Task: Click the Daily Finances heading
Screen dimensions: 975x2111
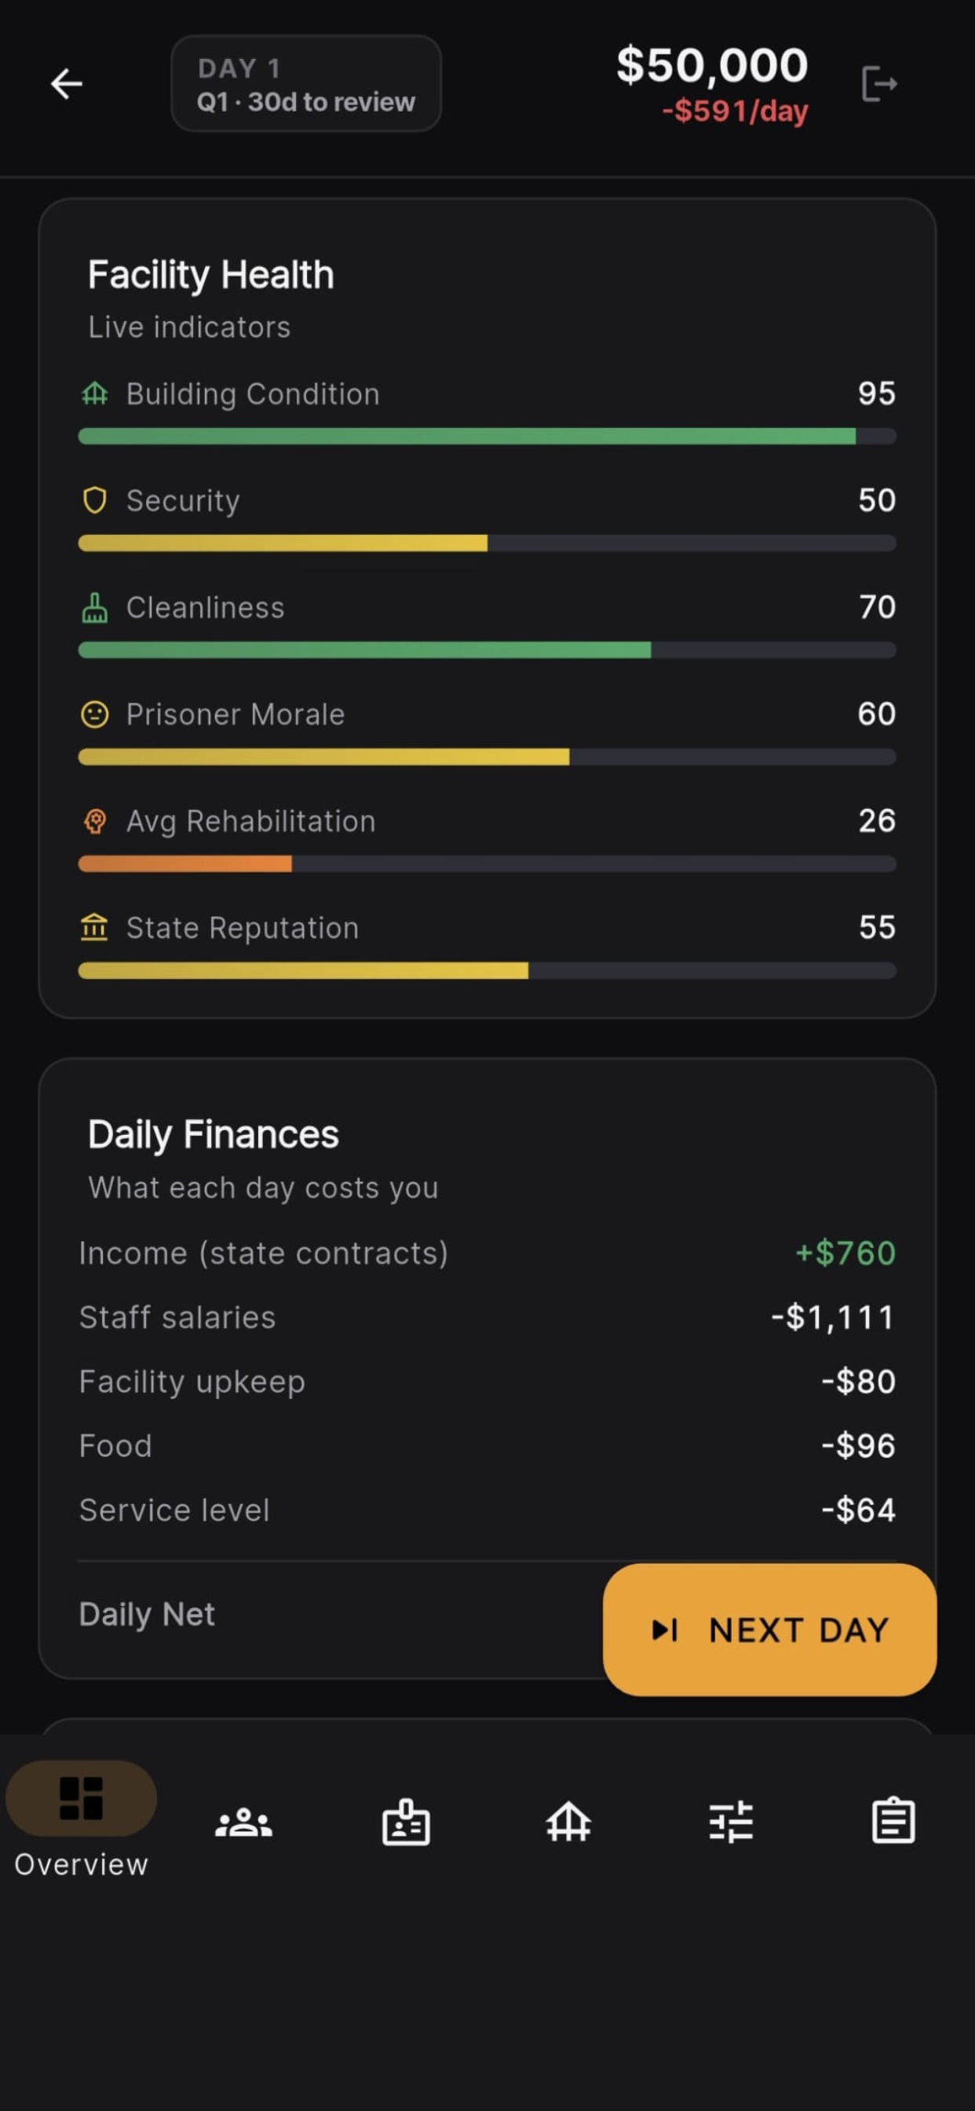Action: [213, 1135]
